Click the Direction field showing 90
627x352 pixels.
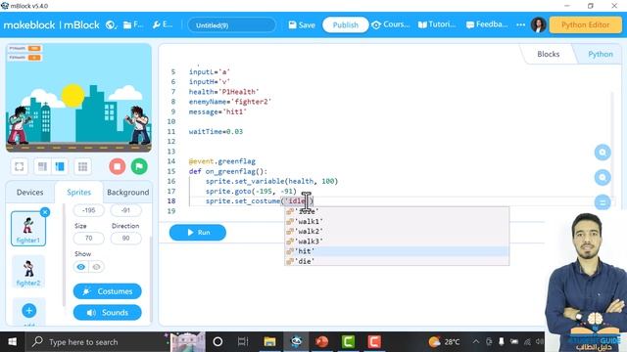pos(126,239)
